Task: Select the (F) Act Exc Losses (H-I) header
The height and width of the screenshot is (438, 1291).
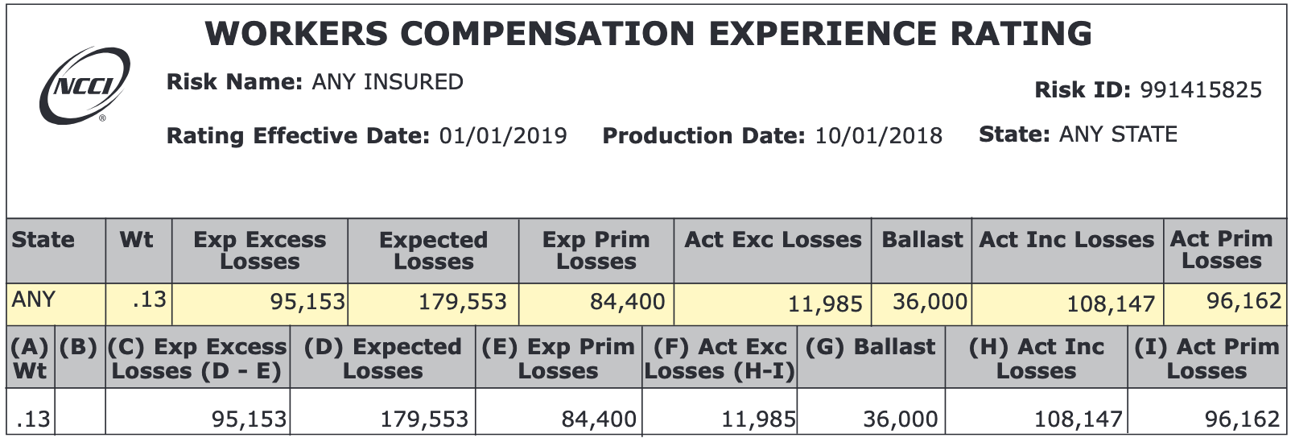Action: pyautogui.click(x=720, y=359)
